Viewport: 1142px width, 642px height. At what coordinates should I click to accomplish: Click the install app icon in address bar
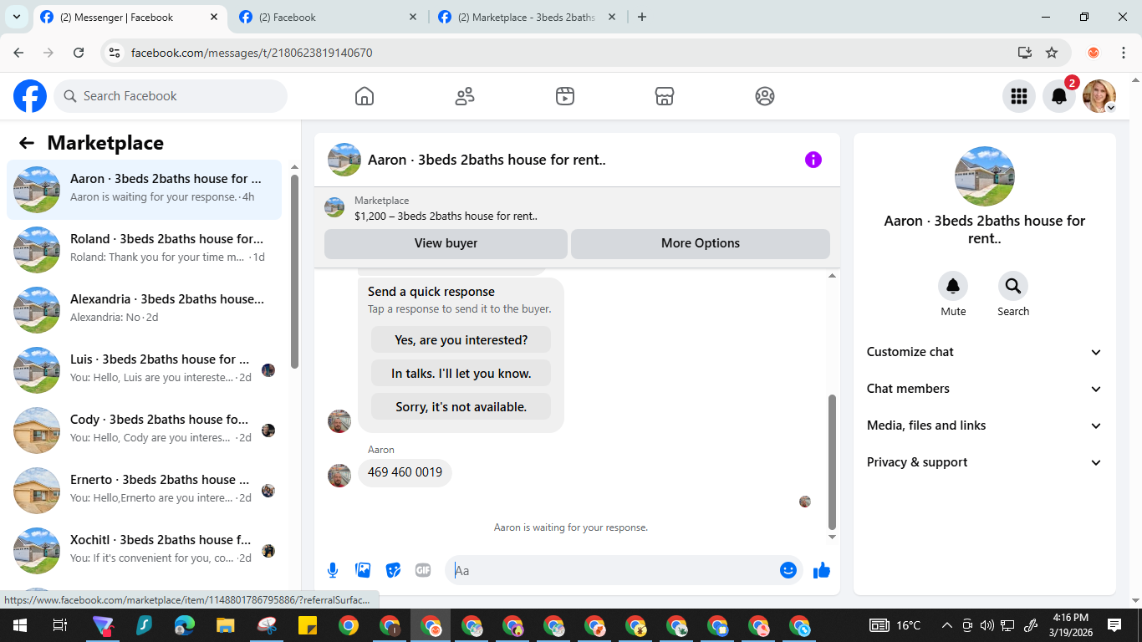(x=1025, y=53)
